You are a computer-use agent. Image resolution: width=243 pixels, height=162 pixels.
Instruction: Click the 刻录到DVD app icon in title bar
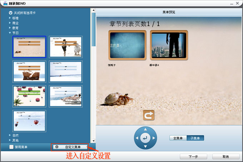coord(5,4)
